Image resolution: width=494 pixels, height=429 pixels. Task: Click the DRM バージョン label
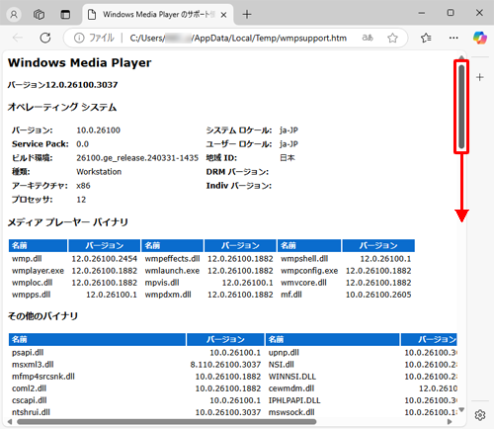click(237, 172)
